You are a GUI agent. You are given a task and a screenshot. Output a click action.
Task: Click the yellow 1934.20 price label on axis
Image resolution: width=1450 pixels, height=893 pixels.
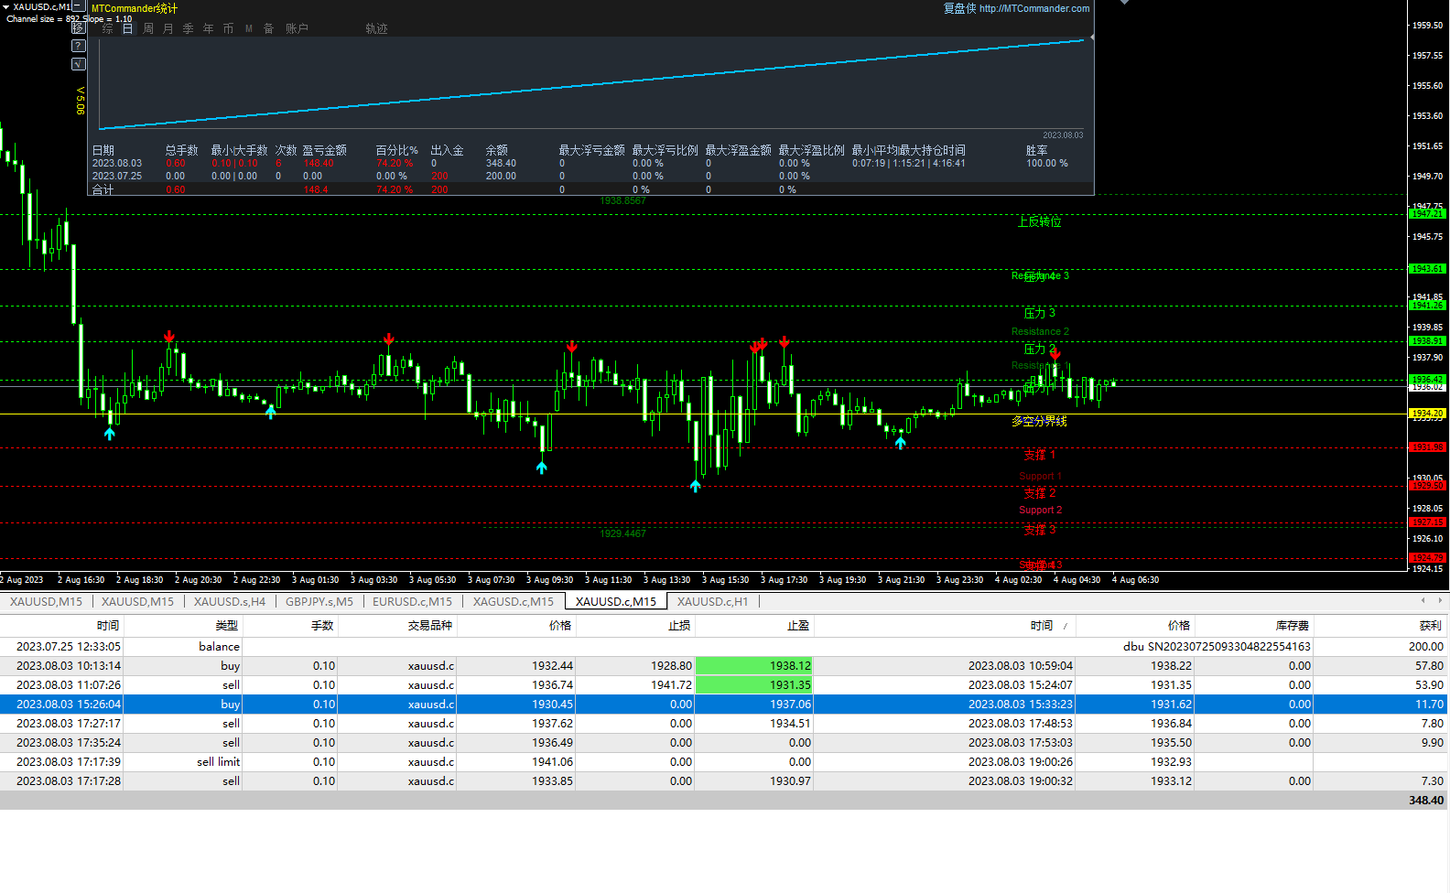point(1427,414)
